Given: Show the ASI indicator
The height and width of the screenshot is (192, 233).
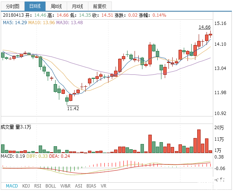Looking at the screenshot, I should tap(78, 186).
